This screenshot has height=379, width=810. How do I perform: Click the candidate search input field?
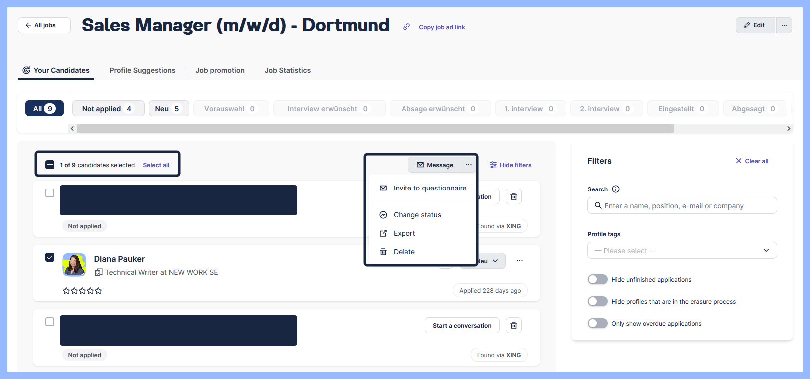point(682,206)
